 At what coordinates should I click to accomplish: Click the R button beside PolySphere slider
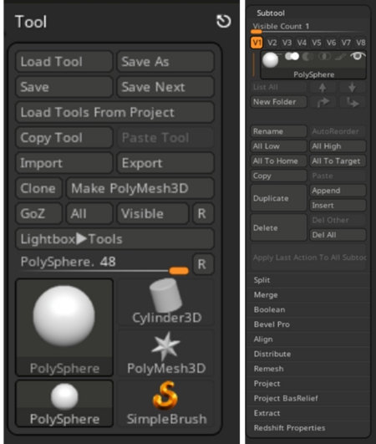[202, 264]
